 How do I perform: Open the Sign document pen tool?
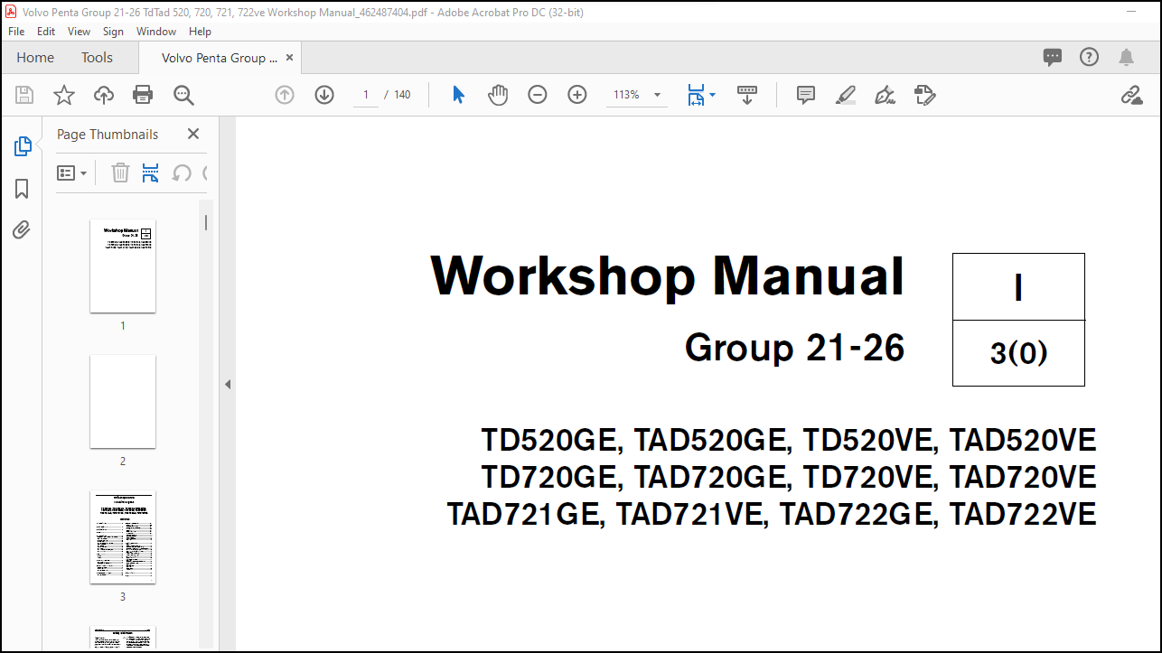click(886, 95)
